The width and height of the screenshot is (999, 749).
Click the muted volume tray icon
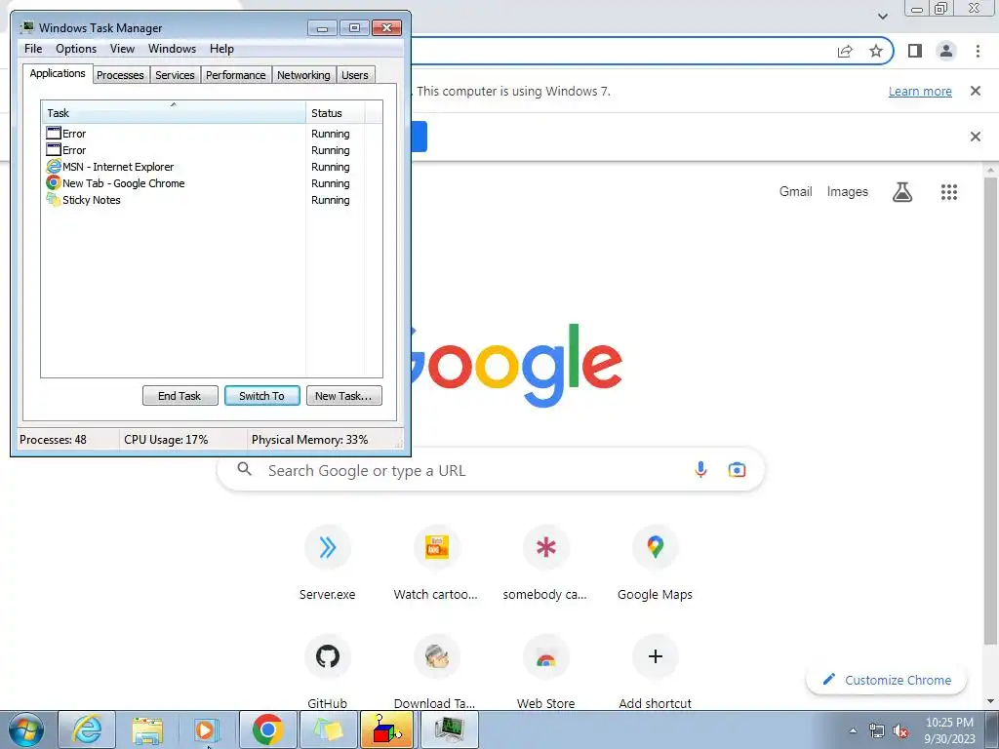(x=900, y=731)
